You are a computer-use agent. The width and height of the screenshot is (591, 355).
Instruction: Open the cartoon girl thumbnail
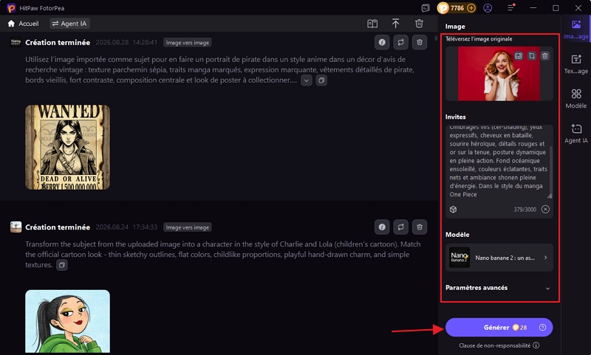click(67, 321)
